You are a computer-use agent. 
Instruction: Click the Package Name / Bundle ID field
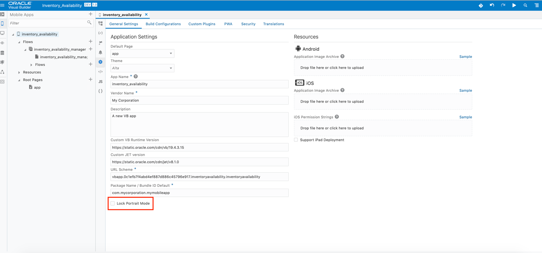coord(200,193)
